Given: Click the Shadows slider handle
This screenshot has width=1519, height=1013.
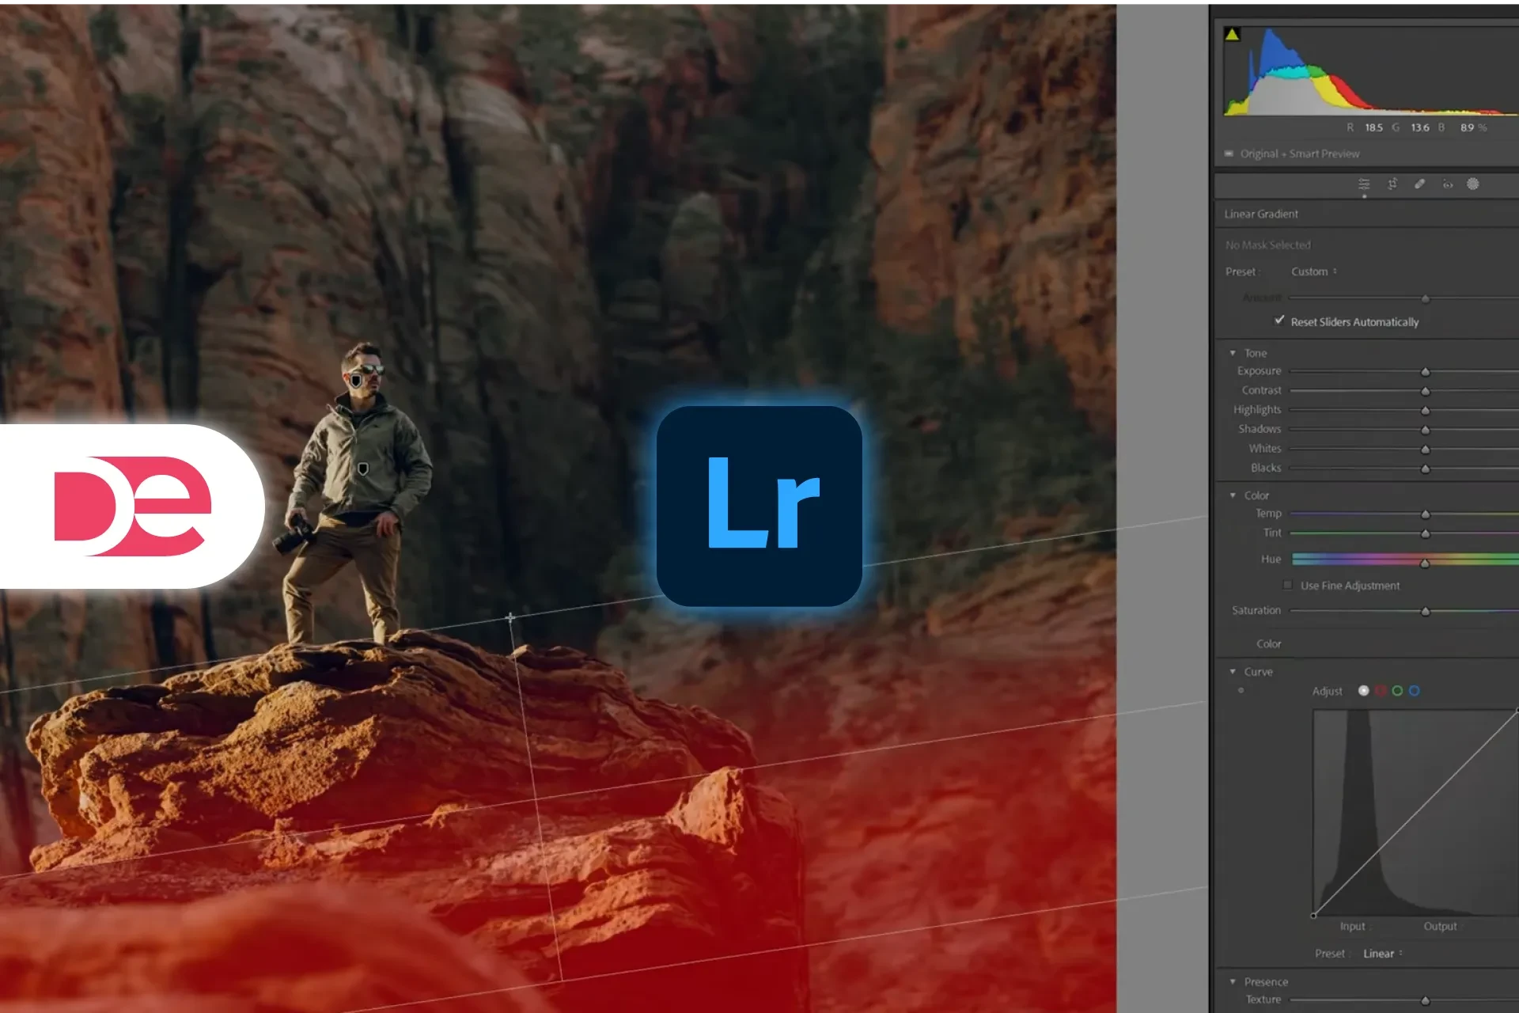Looking at the screenshot, I should tap(1426, 430).
